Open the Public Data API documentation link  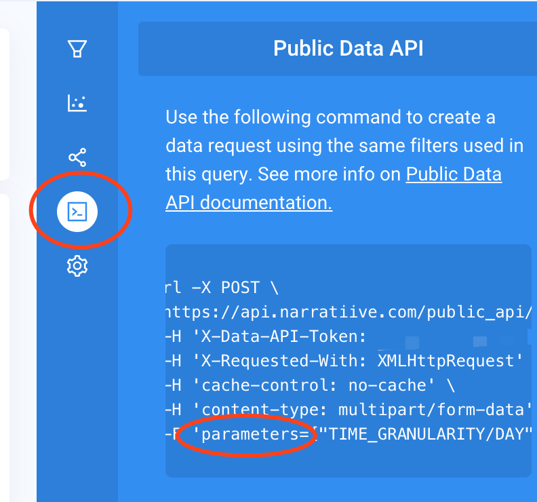tap(334, 188)
